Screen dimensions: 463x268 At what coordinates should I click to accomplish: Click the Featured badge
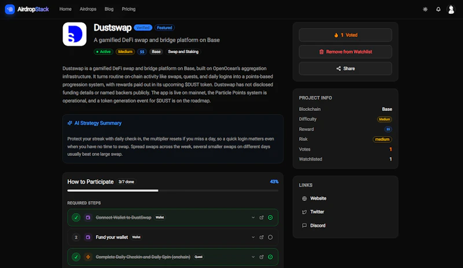coord(164,28)
